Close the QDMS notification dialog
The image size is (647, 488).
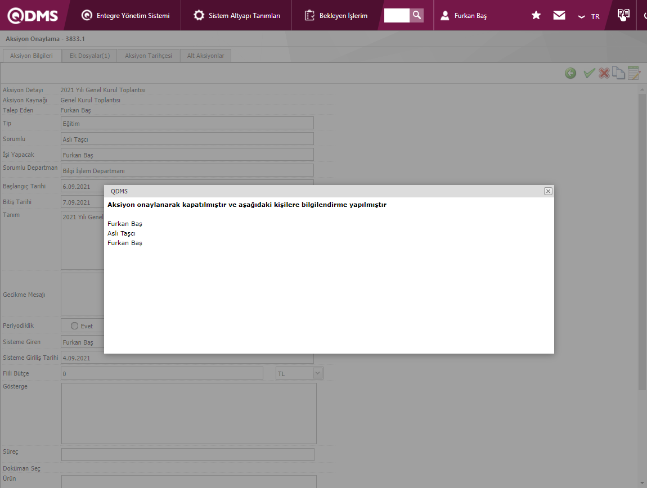[548, 191]
